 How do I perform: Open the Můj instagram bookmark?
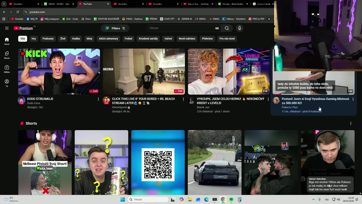click(50, 19)
